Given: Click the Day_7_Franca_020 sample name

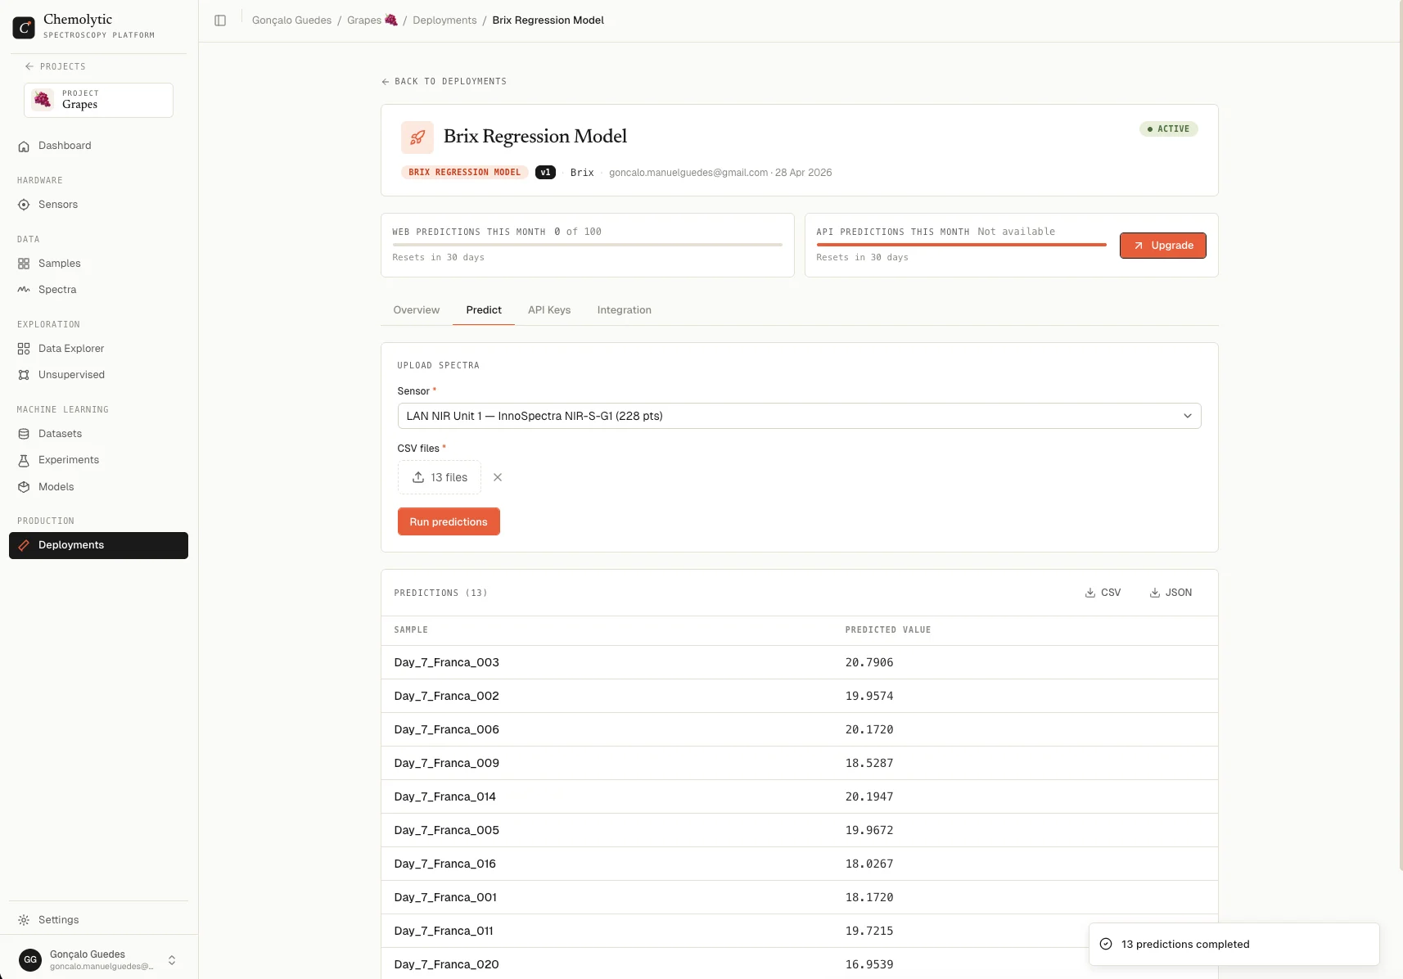Looking at the screenshot, I should (x=446, y=964).
